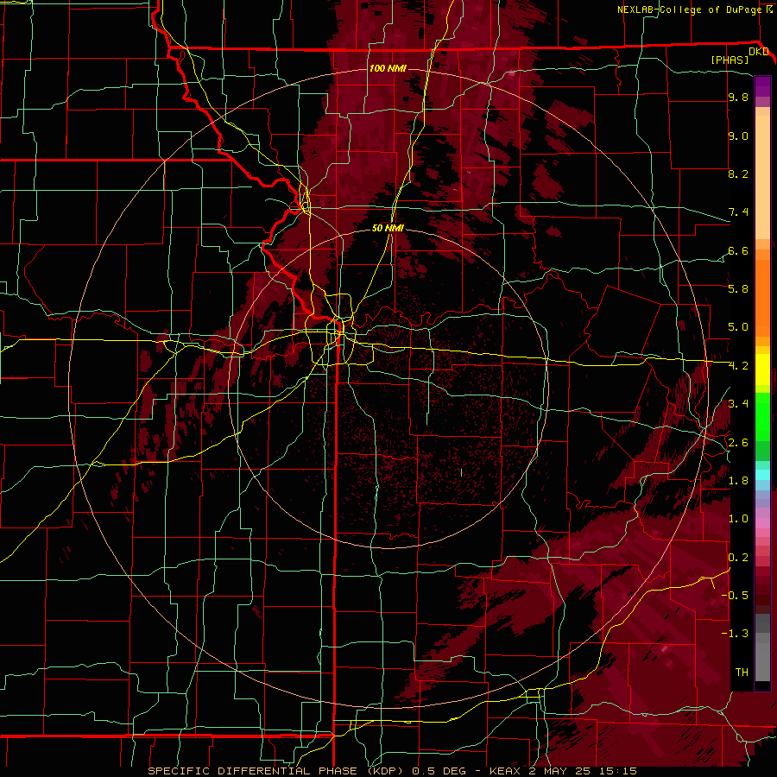Click the 1.8 scale value
This screenshot has height=777, width=777.
[x=738, y=480]
